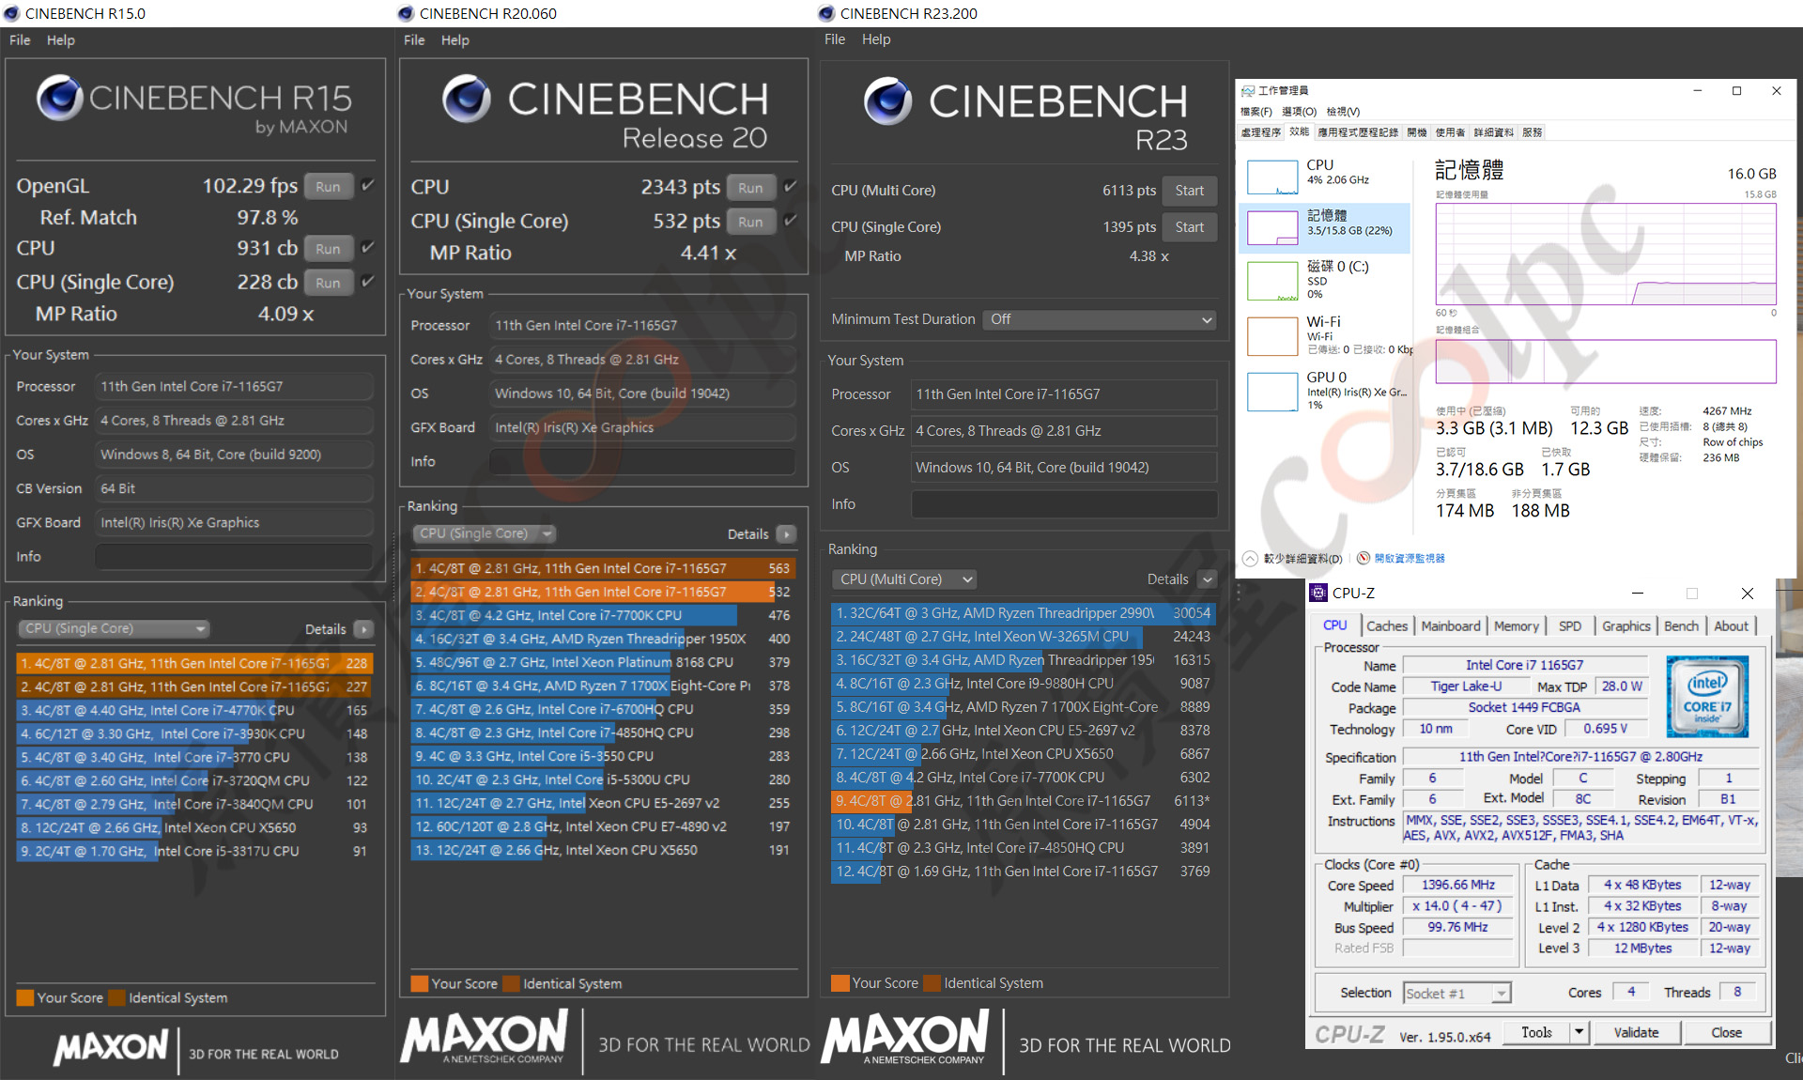Viewport: 1803px width, 1080px height.
Task: Click the CPU-Z title bar icon
Action: [x=1319, y=593]
